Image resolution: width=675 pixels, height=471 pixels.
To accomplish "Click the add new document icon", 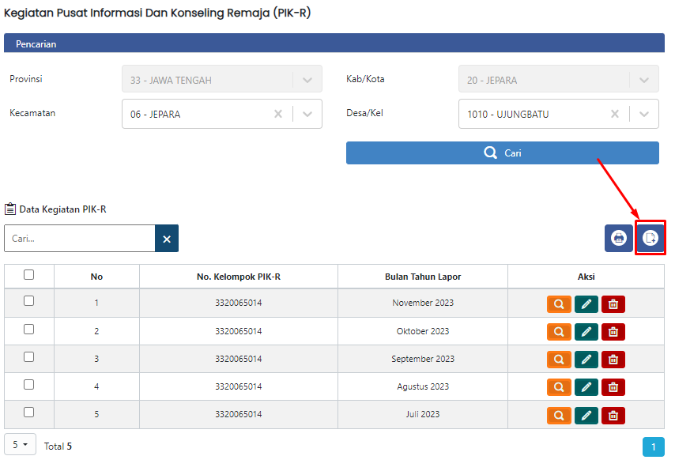I will click(x=650, y=238).
